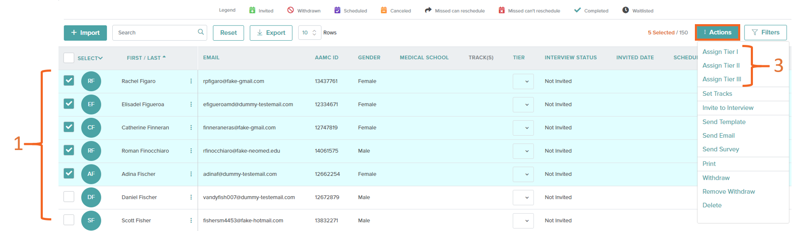
Task: Open tier dropdown for Roman Finocchiaro
Action: click(523, 151)
